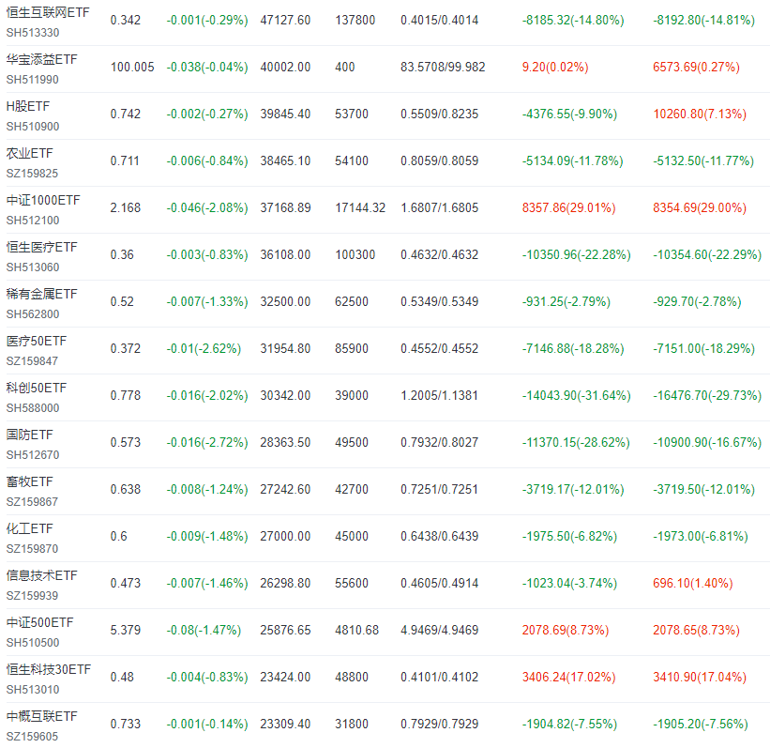Select code SH510900
The width and height of the screenshot is (770, 748).
tap(33, 127)
